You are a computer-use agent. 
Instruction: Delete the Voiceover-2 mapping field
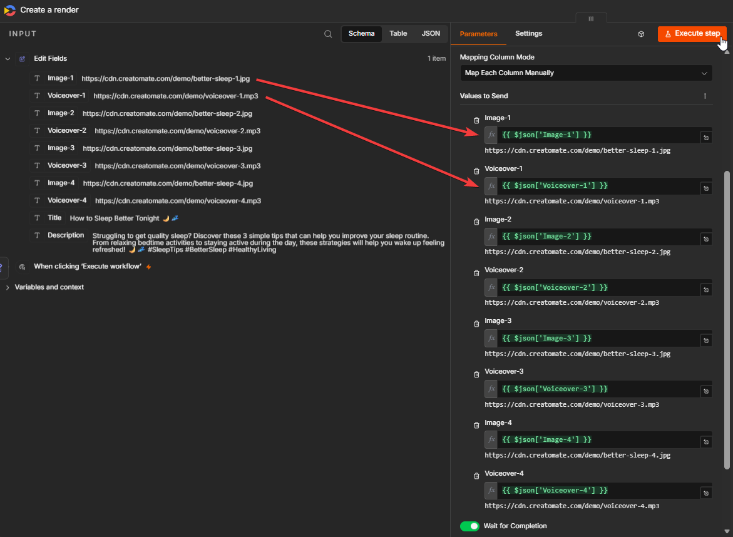coord(476,272)
